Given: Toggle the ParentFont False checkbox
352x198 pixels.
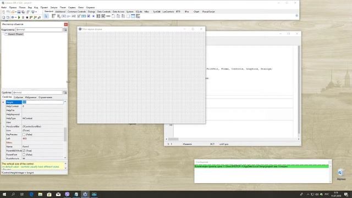Looking at the screenshot, I should click(24, 155).
